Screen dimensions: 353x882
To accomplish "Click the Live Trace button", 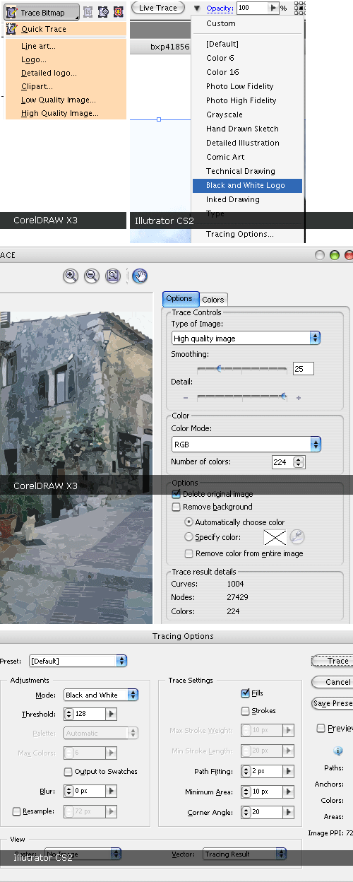I will (x=158, y=8).
